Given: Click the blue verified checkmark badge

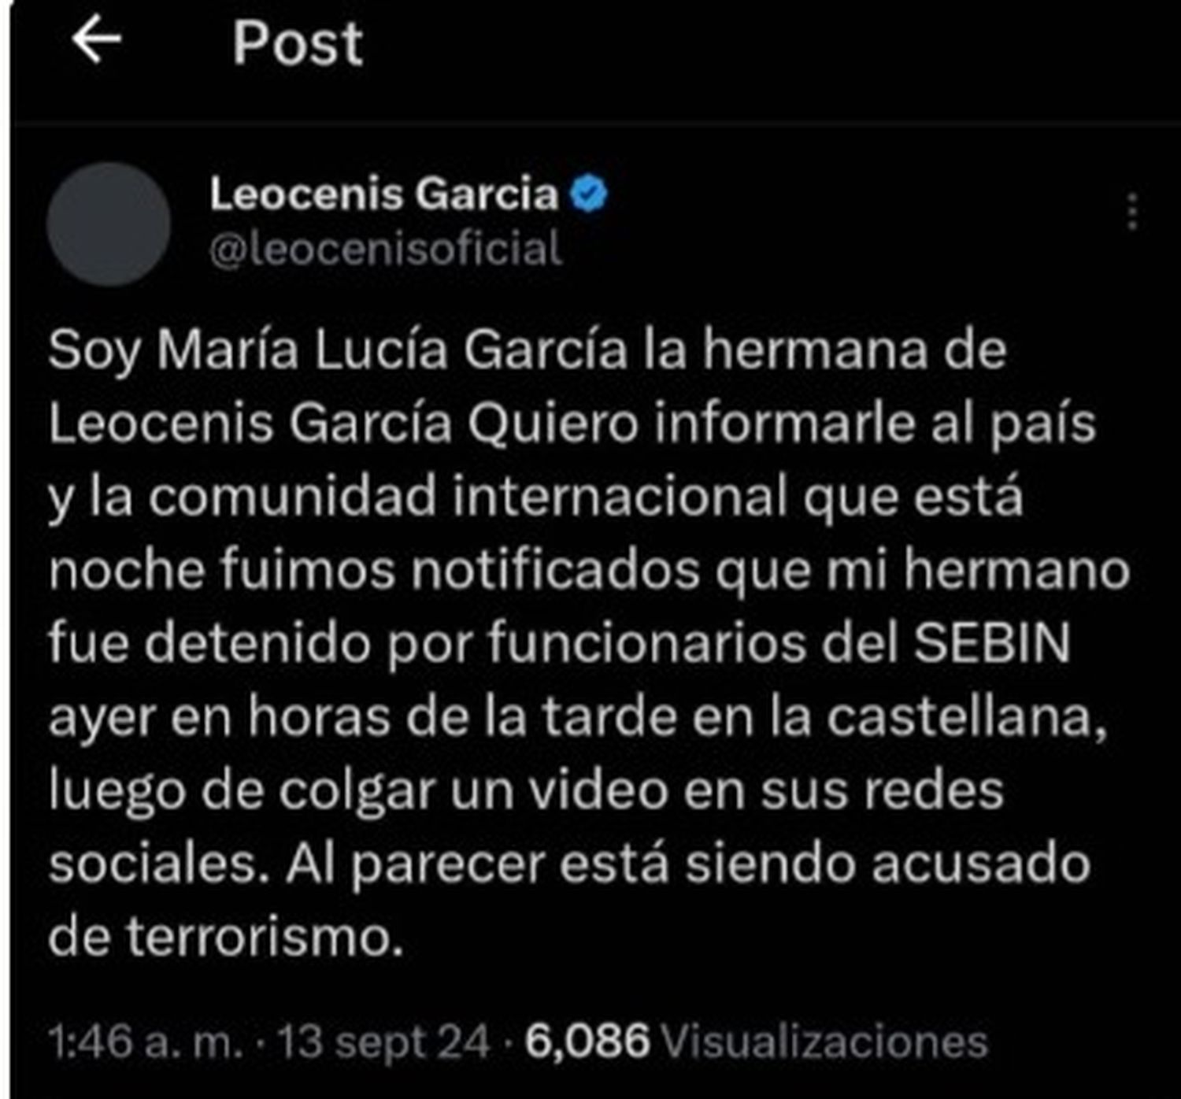Looking at the screenshot, I should tap(589, 194).
